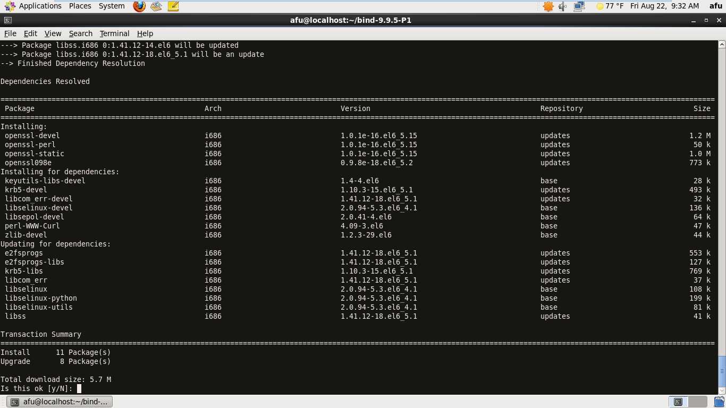Image resolution: width=726 pixels, height=408 pixels.
Task: Click the libcom_err-devel package name
Action: (x=39, y=199)
